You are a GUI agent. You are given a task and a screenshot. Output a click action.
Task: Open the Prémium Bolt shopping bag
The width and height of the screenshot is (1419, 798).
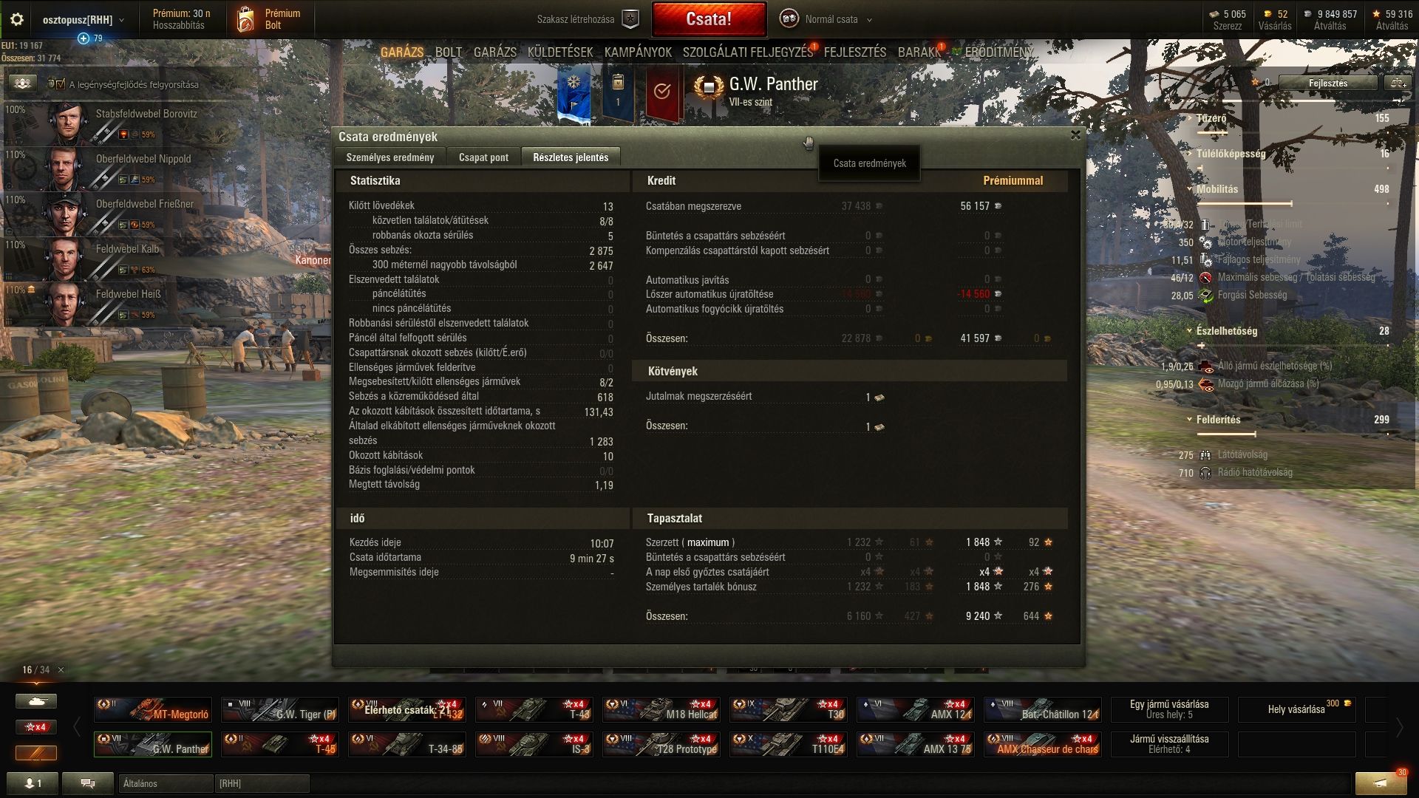click(x=245, y=20)
